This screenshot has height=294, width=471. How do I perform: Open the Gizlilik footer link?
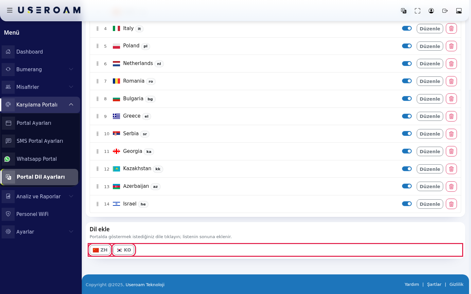[456, 285]
